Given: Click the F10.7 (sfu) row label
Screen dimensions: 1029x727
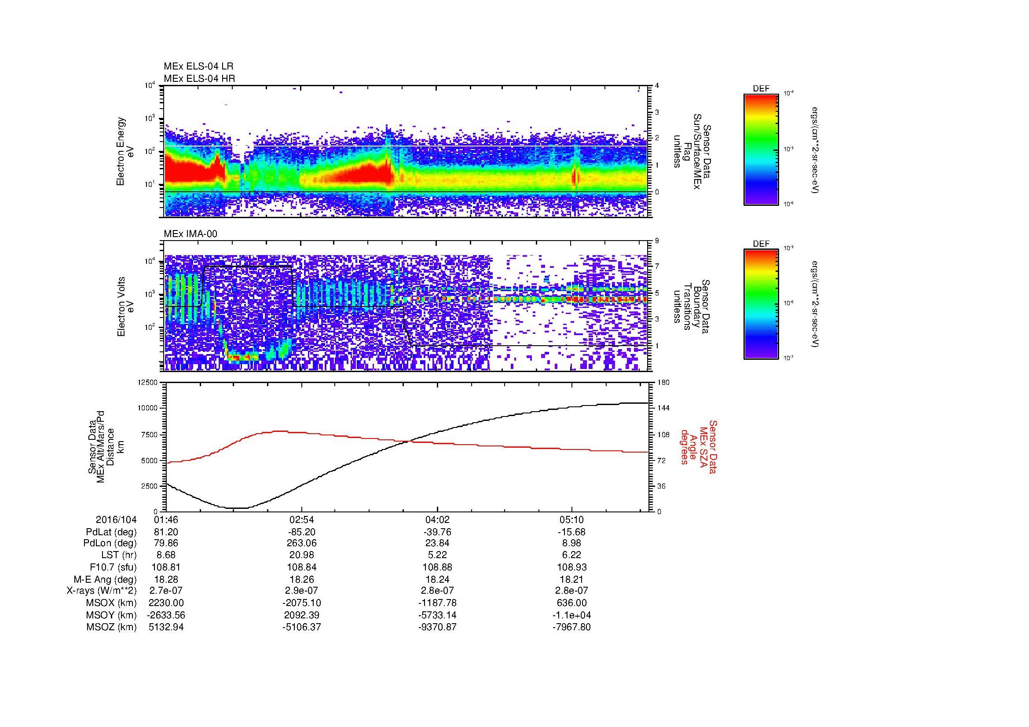Looking at the screenshot, I should 112,567.
